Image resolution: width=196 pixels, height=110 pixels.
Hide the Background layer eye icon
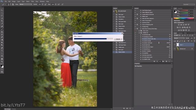[x=175, y=49]
